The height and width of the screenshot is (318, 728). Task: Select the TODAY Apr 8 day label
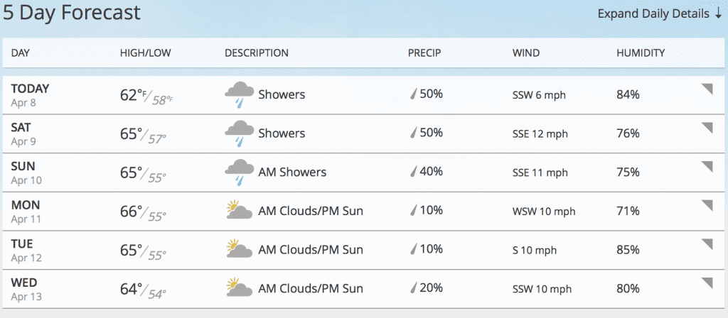[x=30, y=95]
